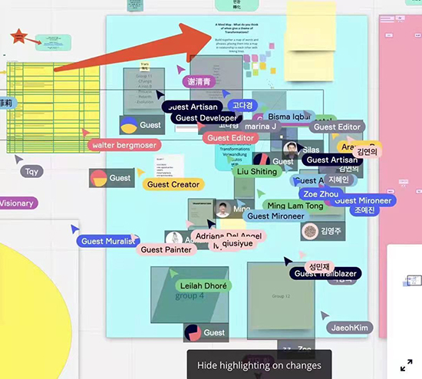Hide highlighting on changes
The height and width of the screenshot is (379, 422).
pyautogui.click(x=259, y=365)
